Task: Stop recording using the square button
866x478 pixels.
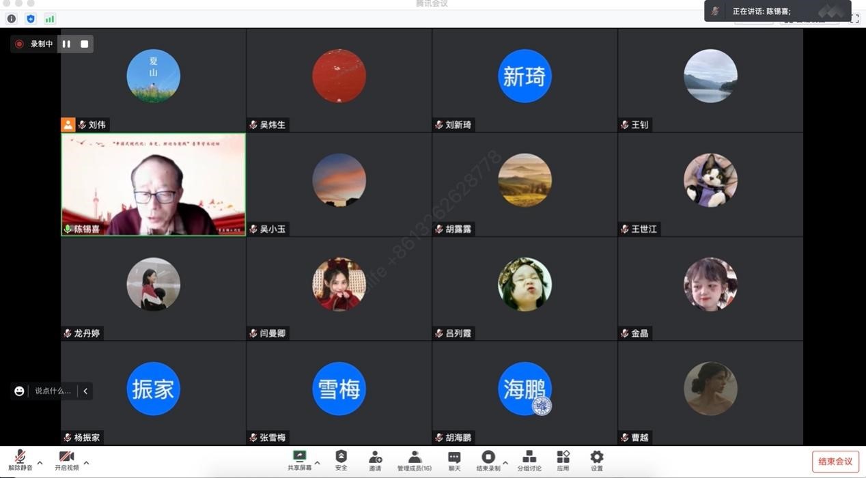Action: [x=84, y=44]
